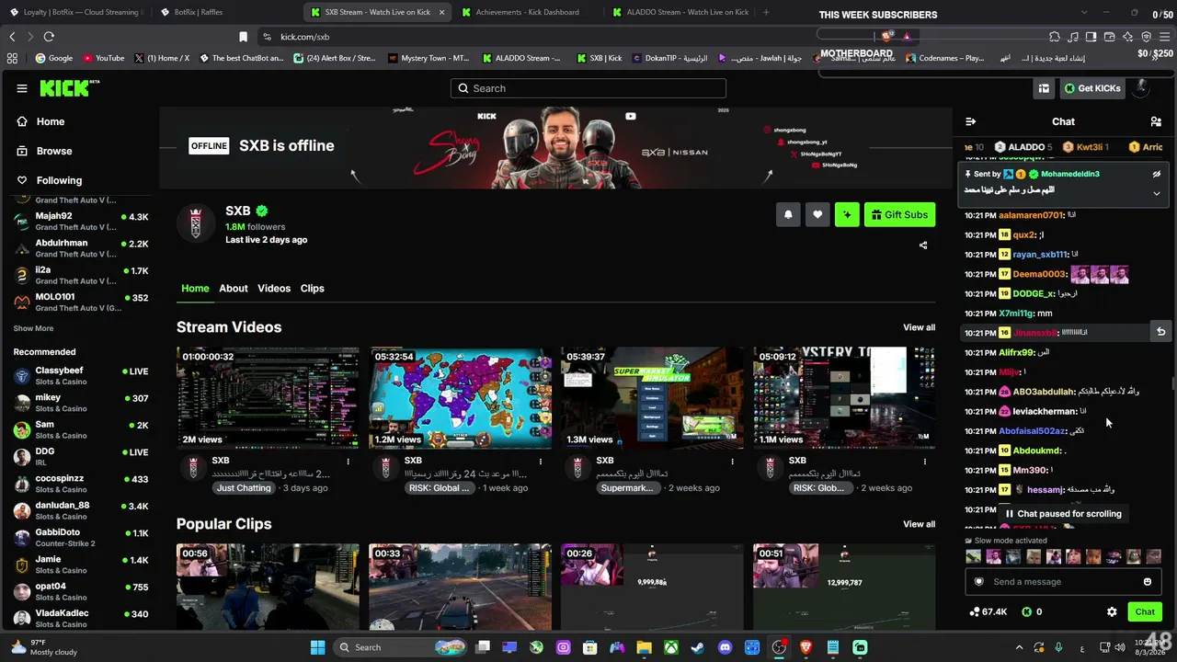
Task: Open the user profile avatar menu
Action: [1141, 87]
